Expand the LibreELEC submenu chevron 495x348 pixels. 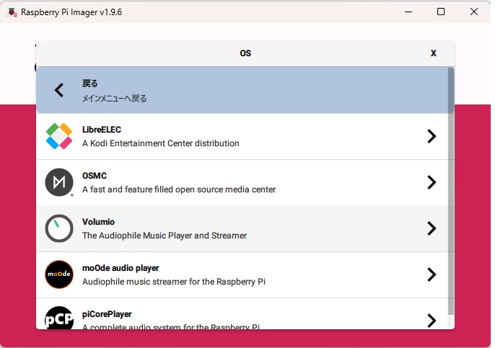click(432, 136)
